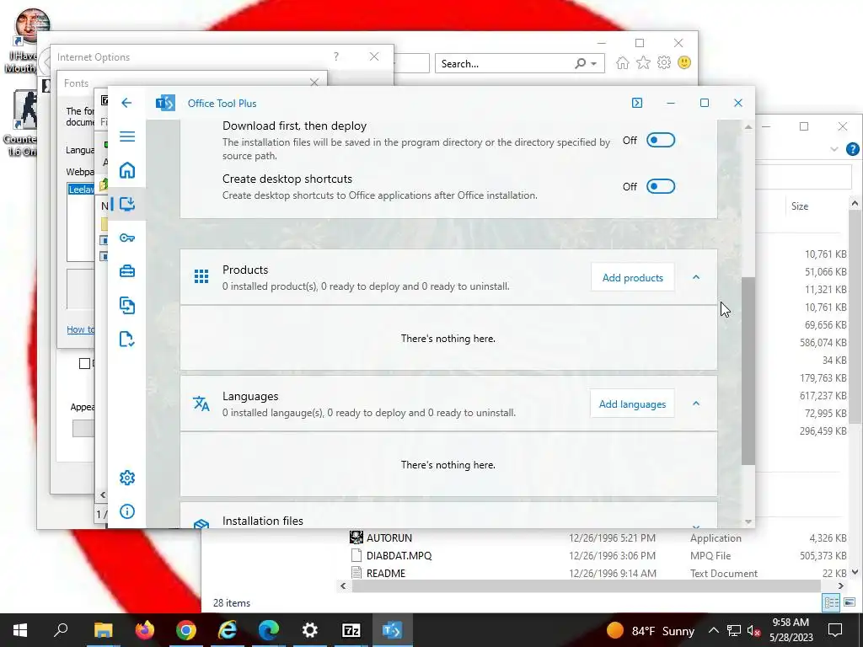Viewport: 863px width, 647px height.
Task: Open the Internet Explorer search dropdown arrow
Action: point(594,64)
